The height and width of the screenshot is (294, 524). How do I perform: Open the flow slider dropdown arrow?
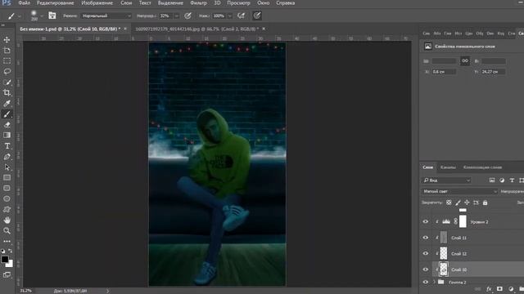(229, 16)
